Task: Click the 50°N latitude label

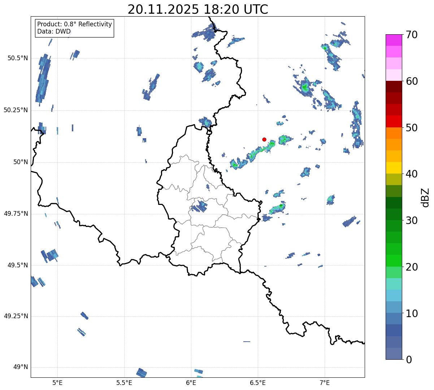Action: coord(20,162)
